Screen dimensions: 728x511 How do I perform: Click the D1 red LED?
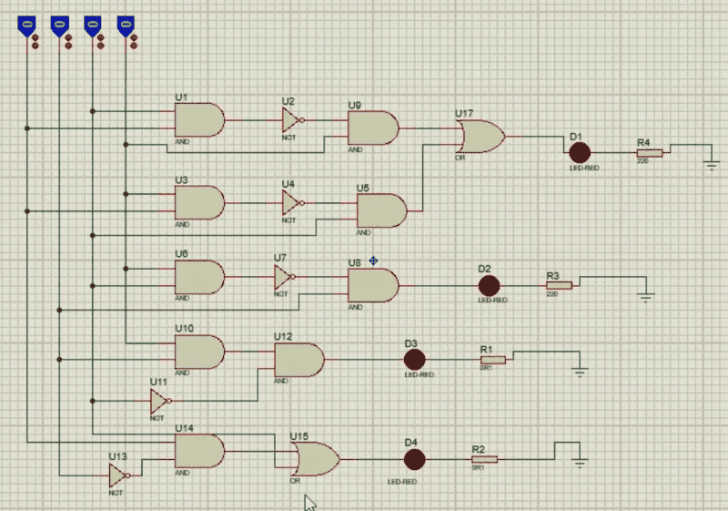click(x=580, y=154)
